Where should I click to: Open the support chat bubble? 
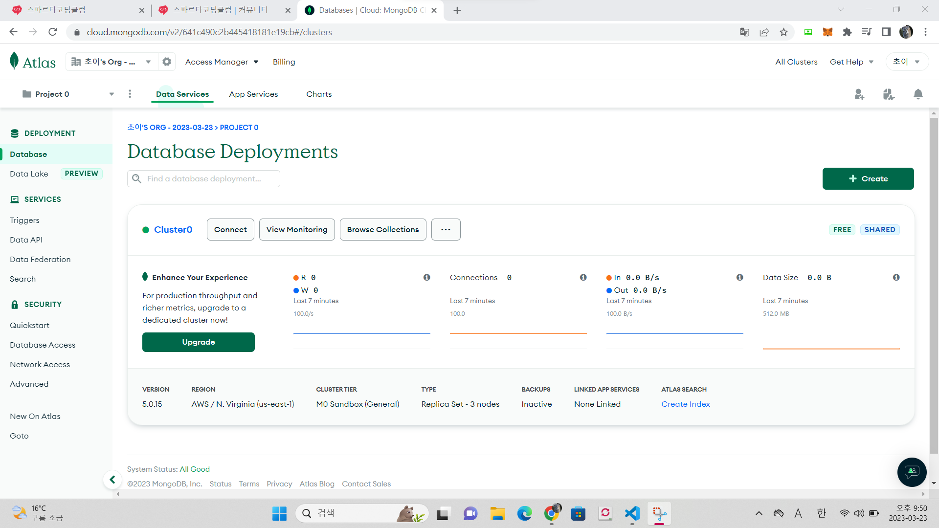[x=912, y=472]
